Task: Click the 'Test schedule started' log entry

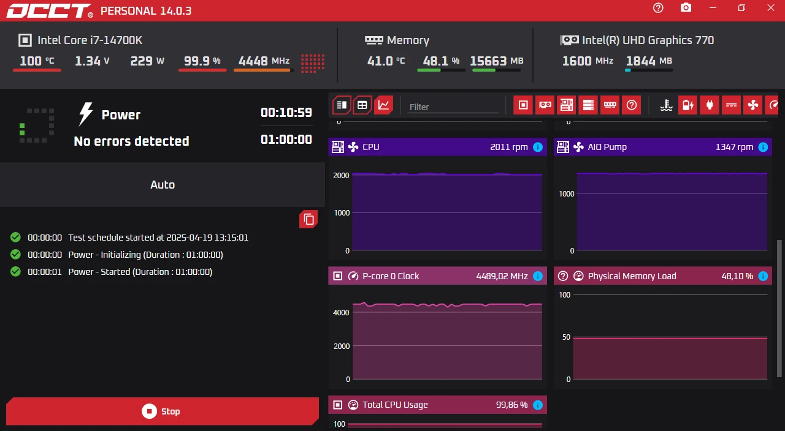Action: point(158,238)
